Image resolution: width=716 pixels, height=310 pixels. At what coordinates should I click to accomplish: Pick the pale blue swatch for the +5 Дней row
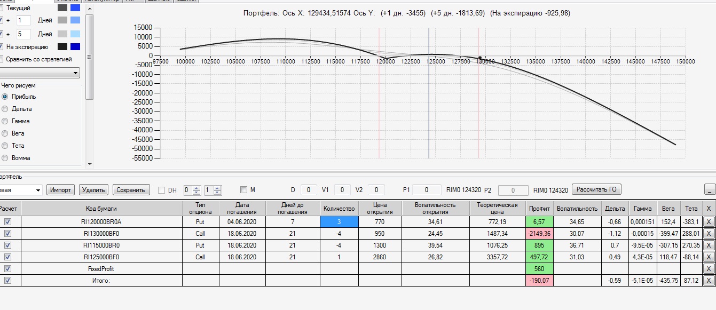coord(75,34)
